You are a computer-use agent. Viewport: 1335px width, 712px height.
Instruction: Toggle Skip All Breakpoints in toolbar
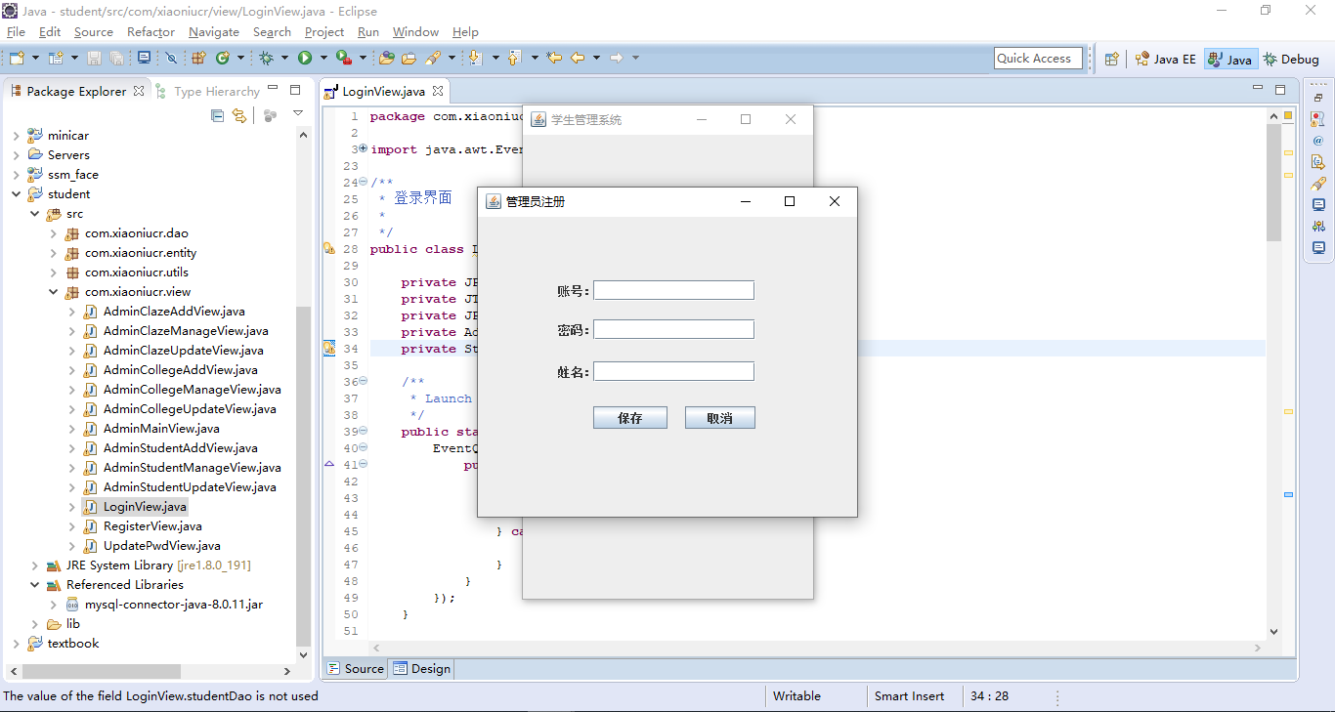coord(171,59)
